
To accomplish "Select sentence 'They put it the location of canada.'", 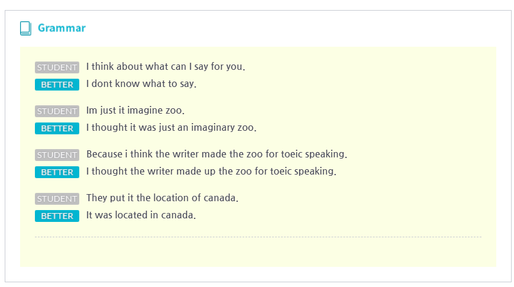I will coord(162,198).
